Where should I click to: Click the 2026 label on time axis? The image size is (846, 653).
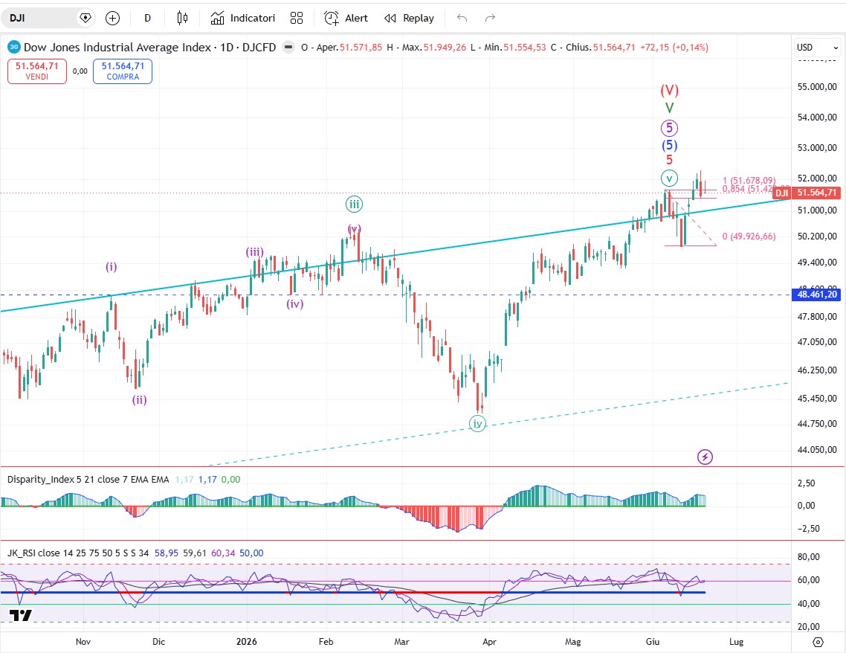pos(247,642)
